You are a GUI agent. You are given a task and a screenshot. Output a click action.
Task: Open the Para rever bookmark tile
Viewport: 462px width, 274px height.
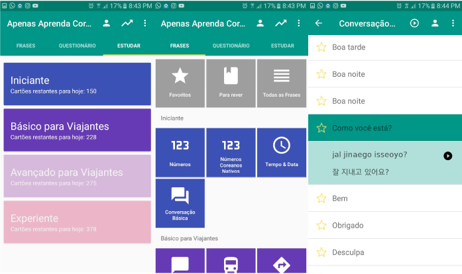tap(231, 83)
